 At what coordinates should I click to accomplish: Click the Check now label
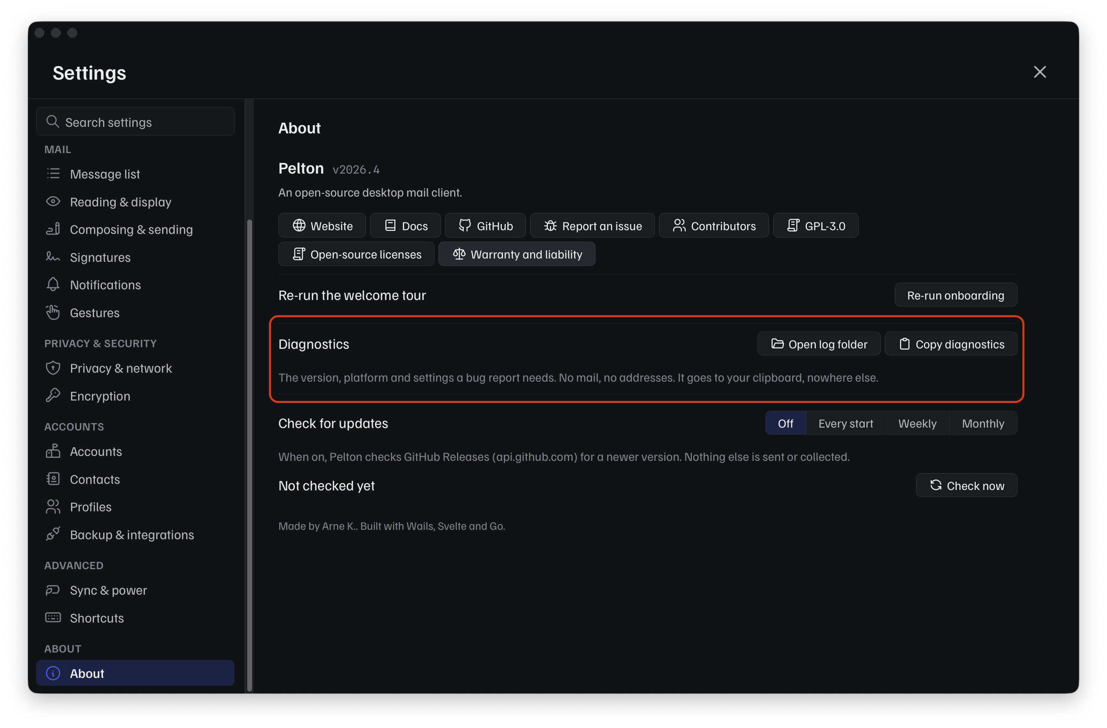coord(975,485)
